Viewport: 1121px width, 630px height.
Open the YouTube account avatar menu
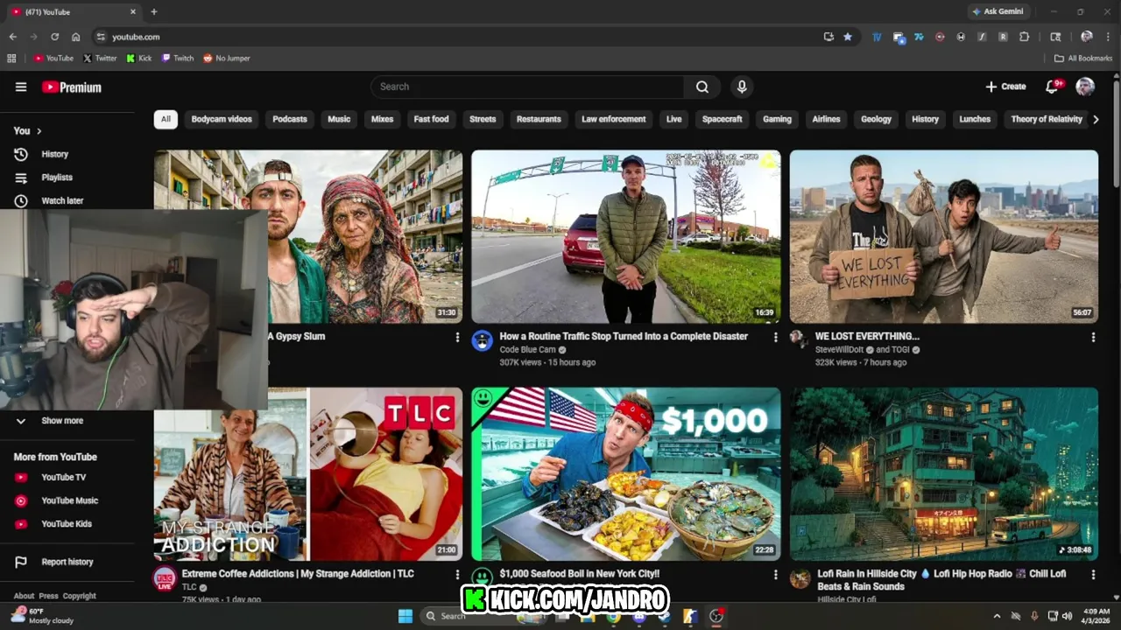point(1085,87)
